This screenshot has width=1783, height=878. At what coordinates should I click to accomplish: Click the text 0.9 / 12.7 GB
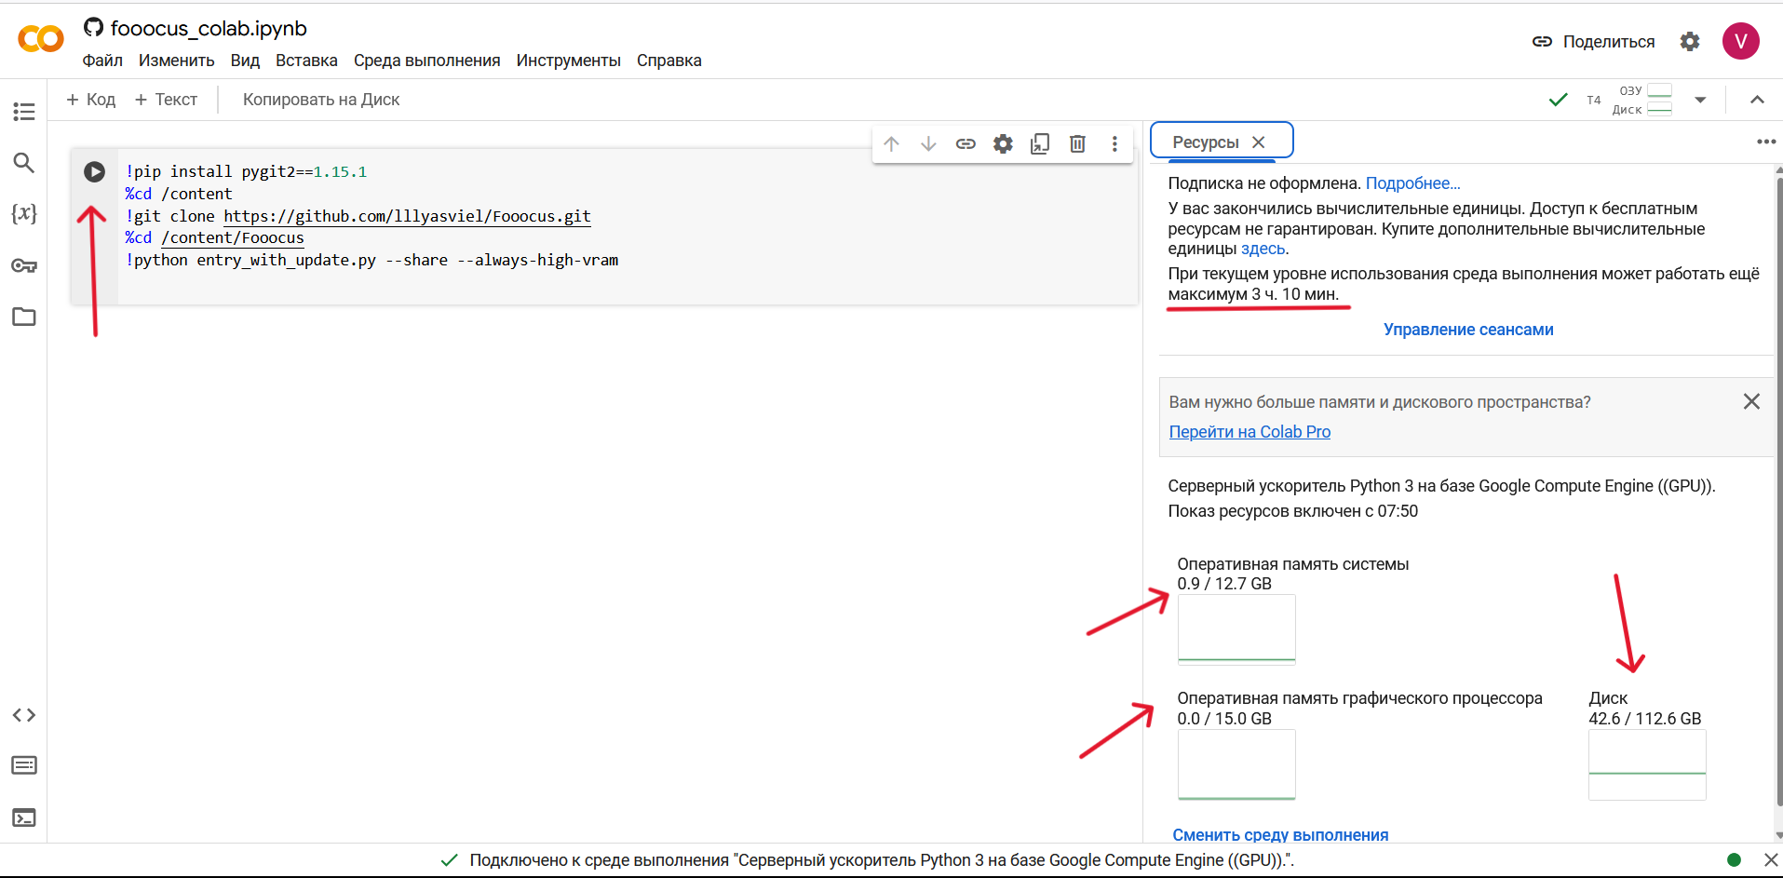tap(1224, 584)
